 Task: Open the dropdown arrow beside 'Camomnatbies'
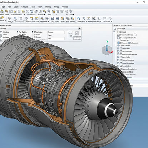(87, 21)
